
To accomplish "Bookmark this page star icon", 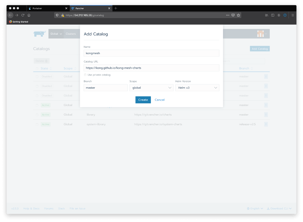I will tap(238, 15).
